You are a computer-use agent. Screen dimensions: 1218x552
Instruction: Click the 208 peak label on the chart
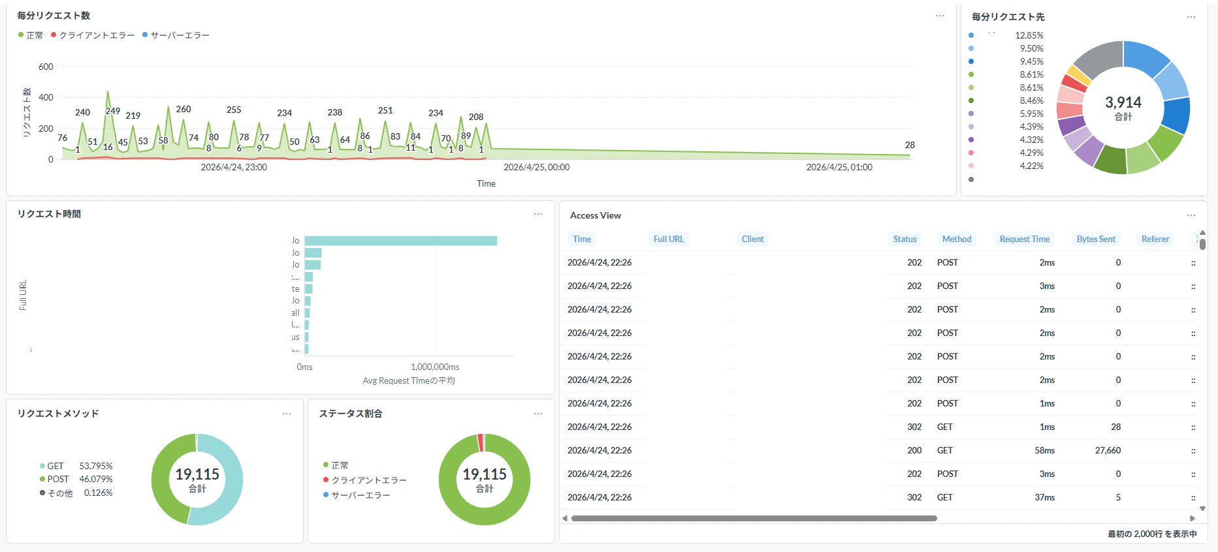476,117
